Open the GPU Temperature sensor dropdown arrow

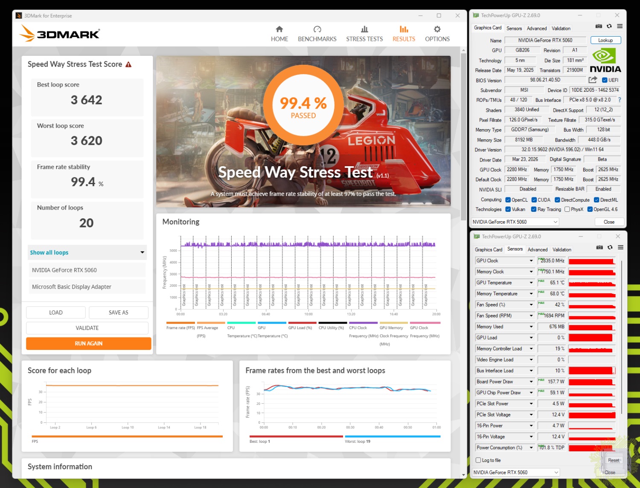tap(531, 283)
